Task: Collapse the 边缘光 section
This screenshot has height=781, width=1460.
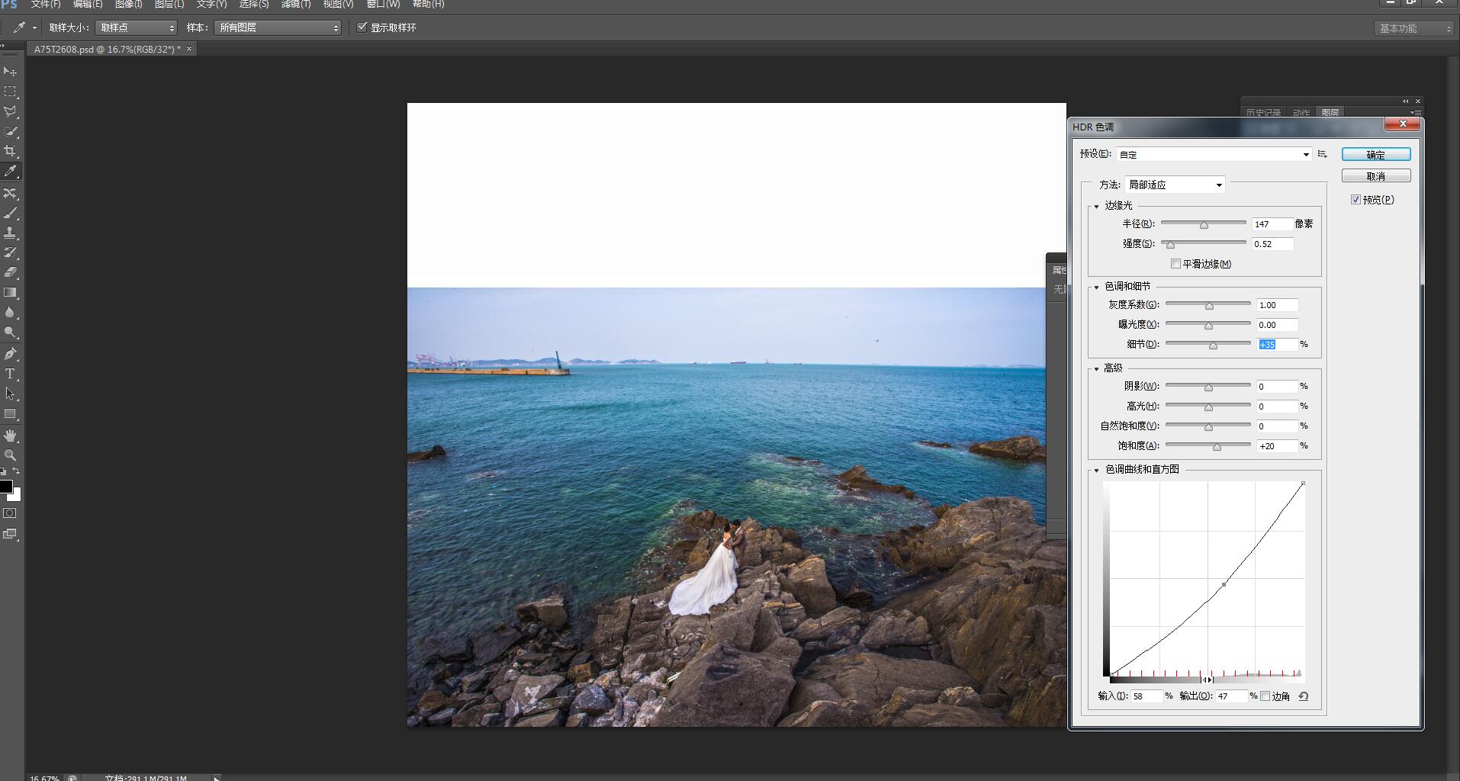Action: click(x=1097, y=206)
